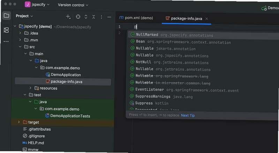Collapse the jspecify [demo] root node
279x153 pixels.
coord(15,26)
